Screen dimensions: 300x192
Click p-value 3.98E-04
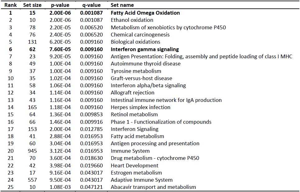(x=60, y=166)
